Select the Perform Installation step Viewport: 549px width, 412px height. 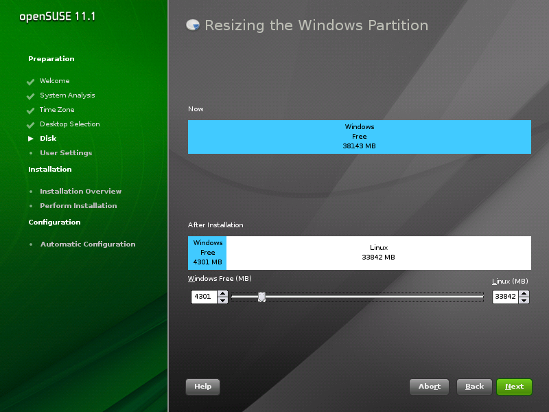coord(78,205)
